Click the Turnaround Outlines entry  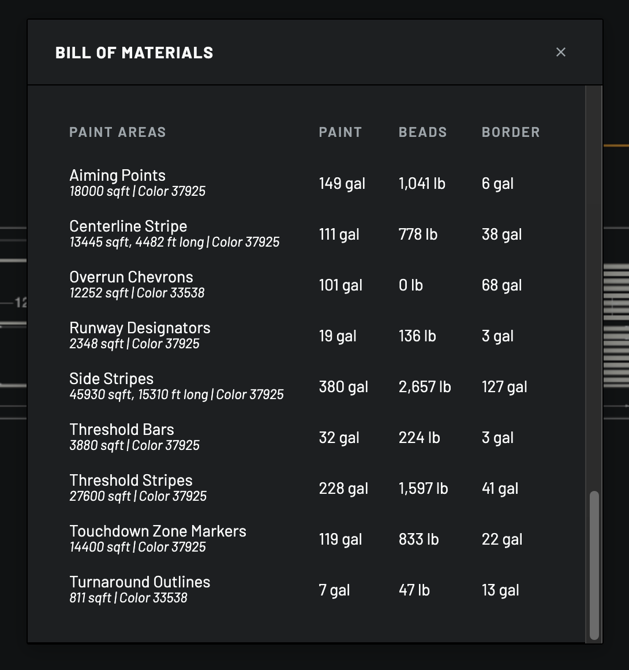140,582
